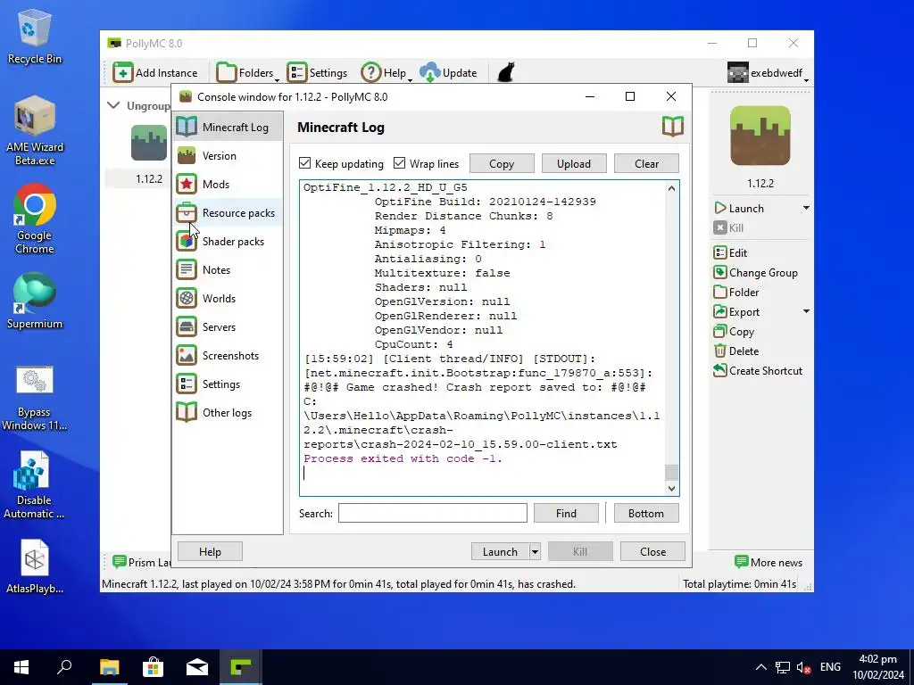Click Export in right panel

point(736,312)
